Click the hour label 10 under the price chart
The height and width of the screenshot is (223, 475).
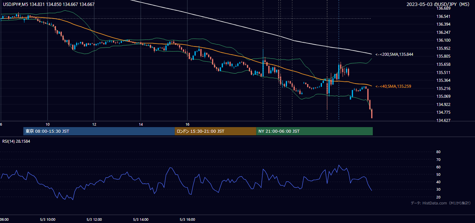[x=48, y=124]
